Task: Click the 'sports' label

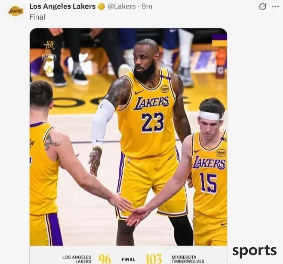Action: click(x=255, y=251)
